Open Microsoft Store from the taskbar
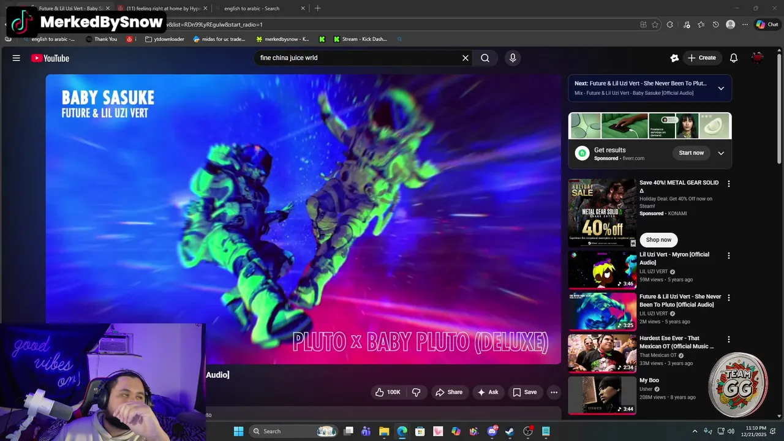 tap(420, 431)
